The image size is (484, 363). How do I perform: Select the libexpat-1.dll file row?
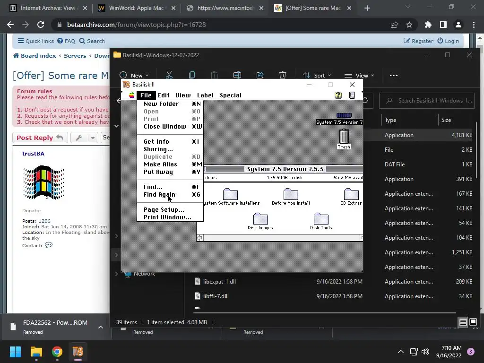pyautogui.click(x=333, y=282)
